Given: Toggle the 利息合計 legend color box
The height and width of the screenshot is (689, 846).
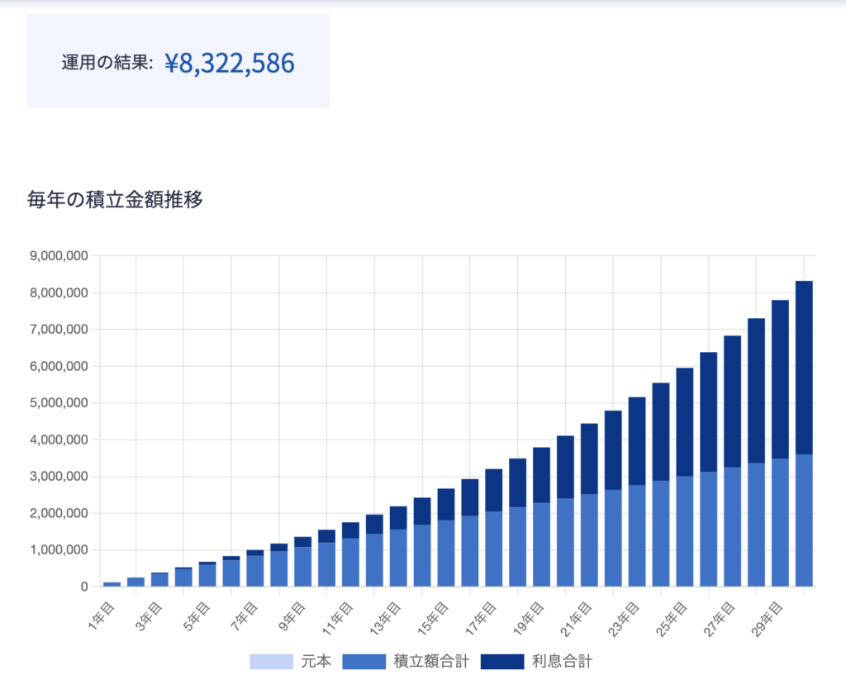Looking at the screenshot, I should click(x=502, y=662).
